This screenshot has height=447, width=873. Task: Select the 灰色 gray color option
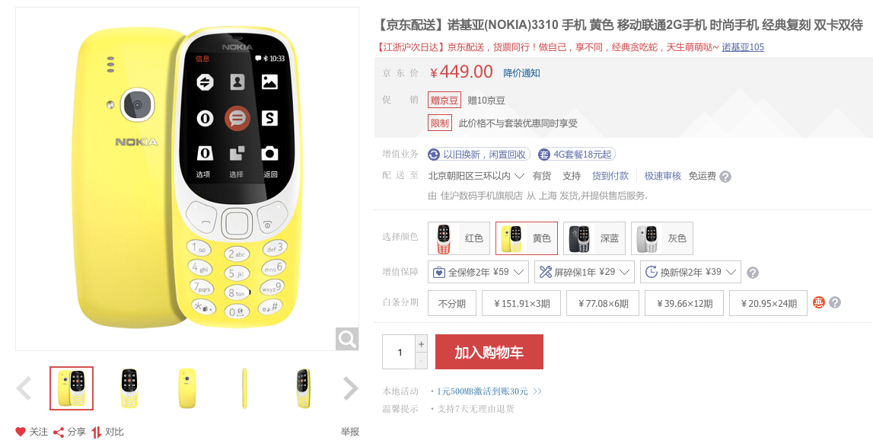coord(662,238)
